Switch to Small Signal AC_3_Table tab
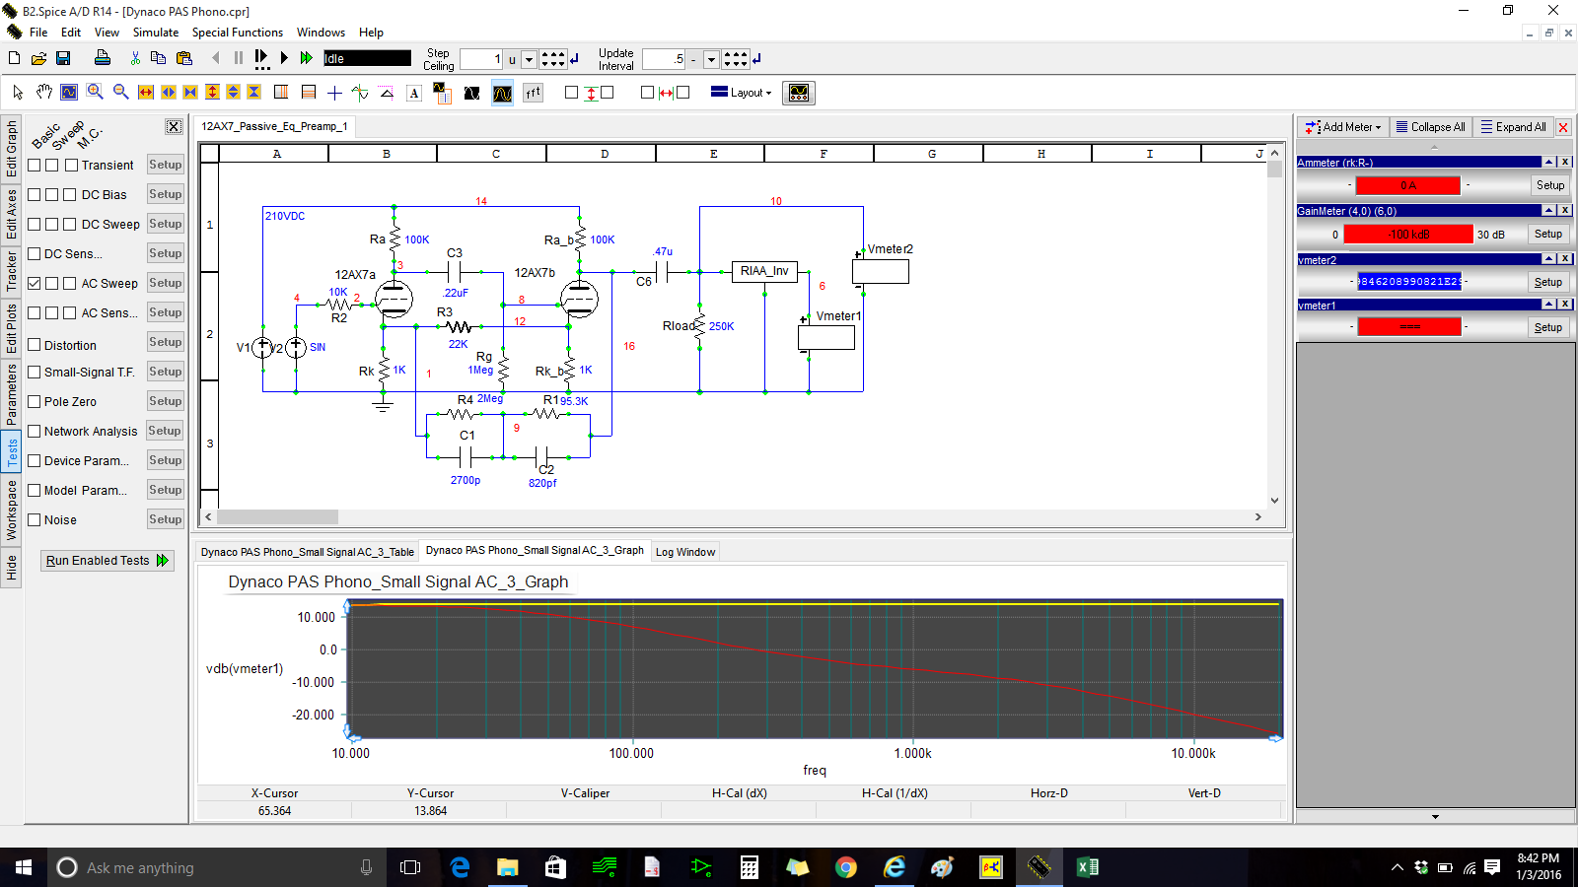 tap(308, 552)
